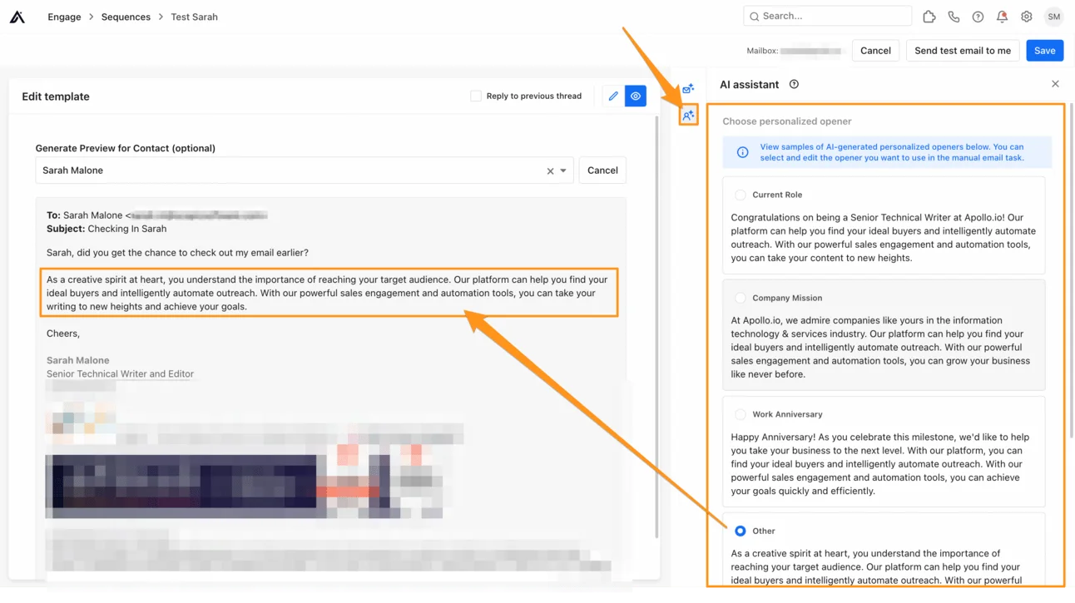Viewport: 1075px width, 603px height.
Task: Click the search magnifier icon
Action: coord(755,16)
